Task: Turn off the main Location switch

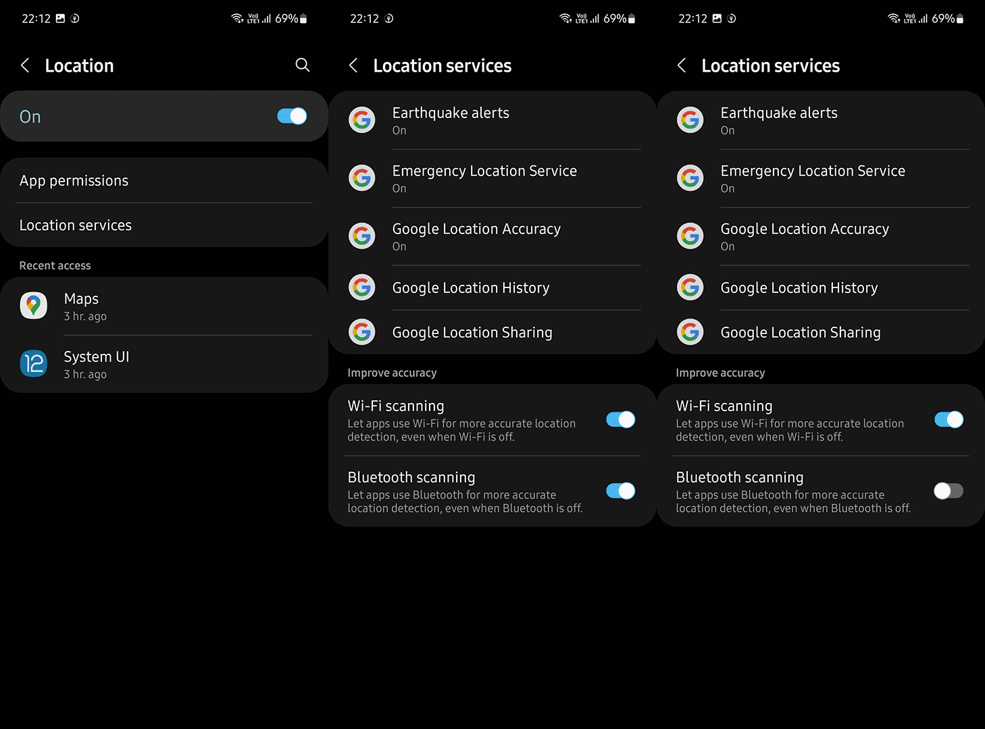Action: (x=292, y=116)
